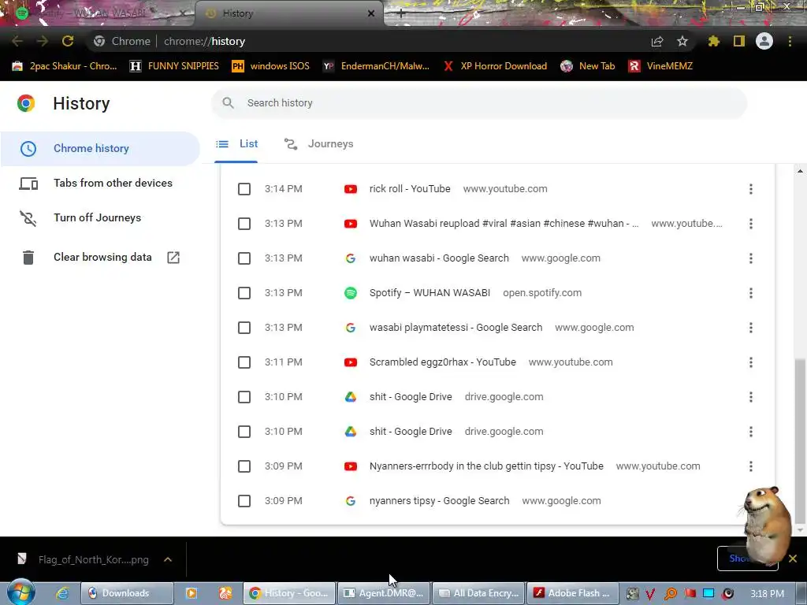Check the wuhan wasabi Google Search entry
Image resolution: width=807 pixels, height=605 pixels.
click(x=244, y=258)
